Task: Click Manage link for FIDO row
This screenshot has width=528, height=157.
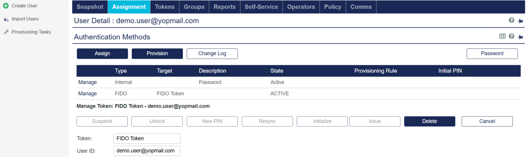Action: [87, 94]
